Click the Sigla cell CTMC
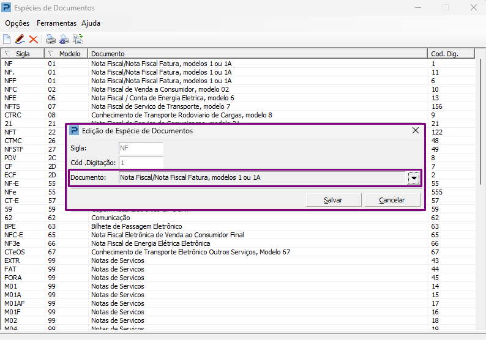The image size is (486, 340). [13, 141]
